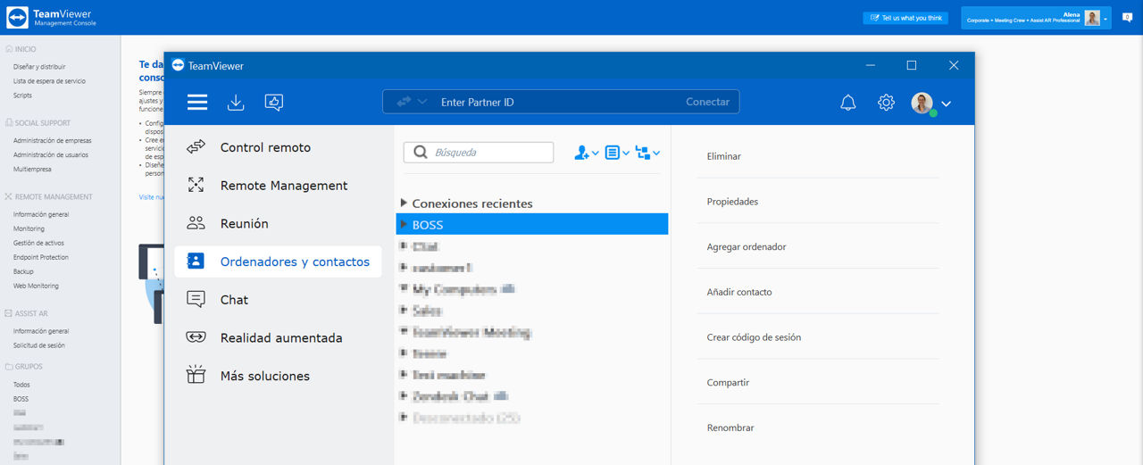Click Renombrar in the action panel
1143x465 pixels.
point(730,428)
